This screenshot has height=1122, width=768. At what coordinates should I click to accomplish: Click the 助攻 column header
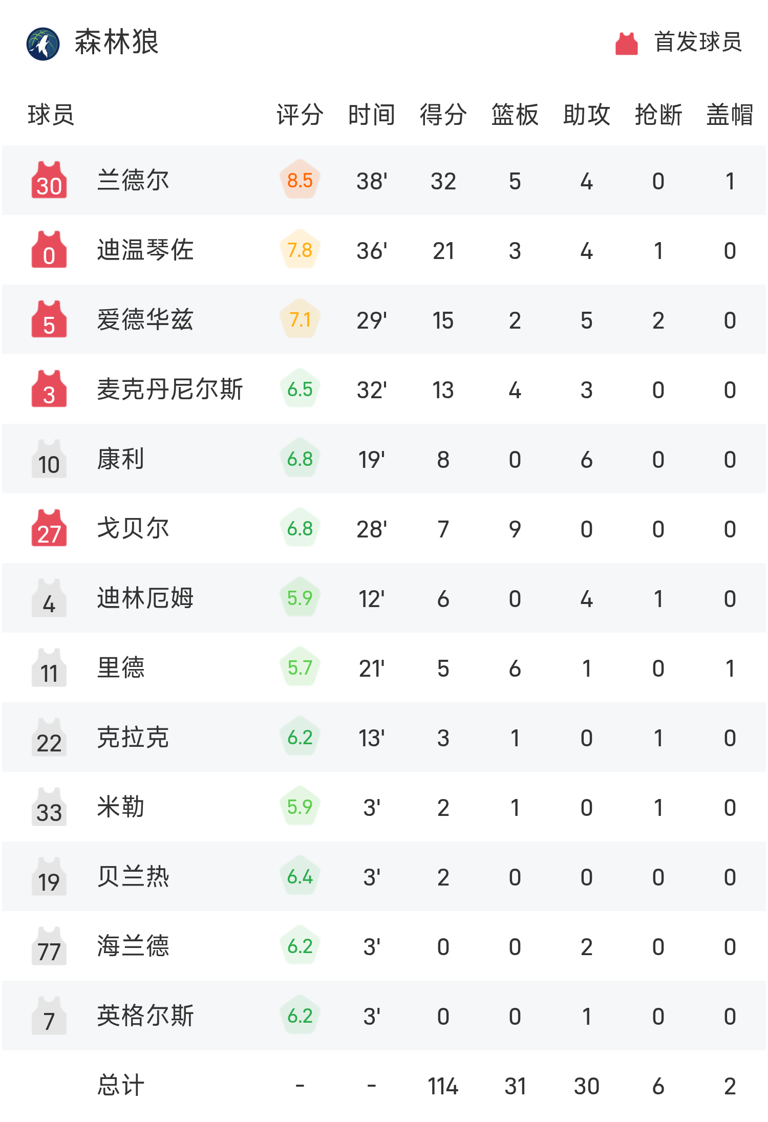coord(586,115)
